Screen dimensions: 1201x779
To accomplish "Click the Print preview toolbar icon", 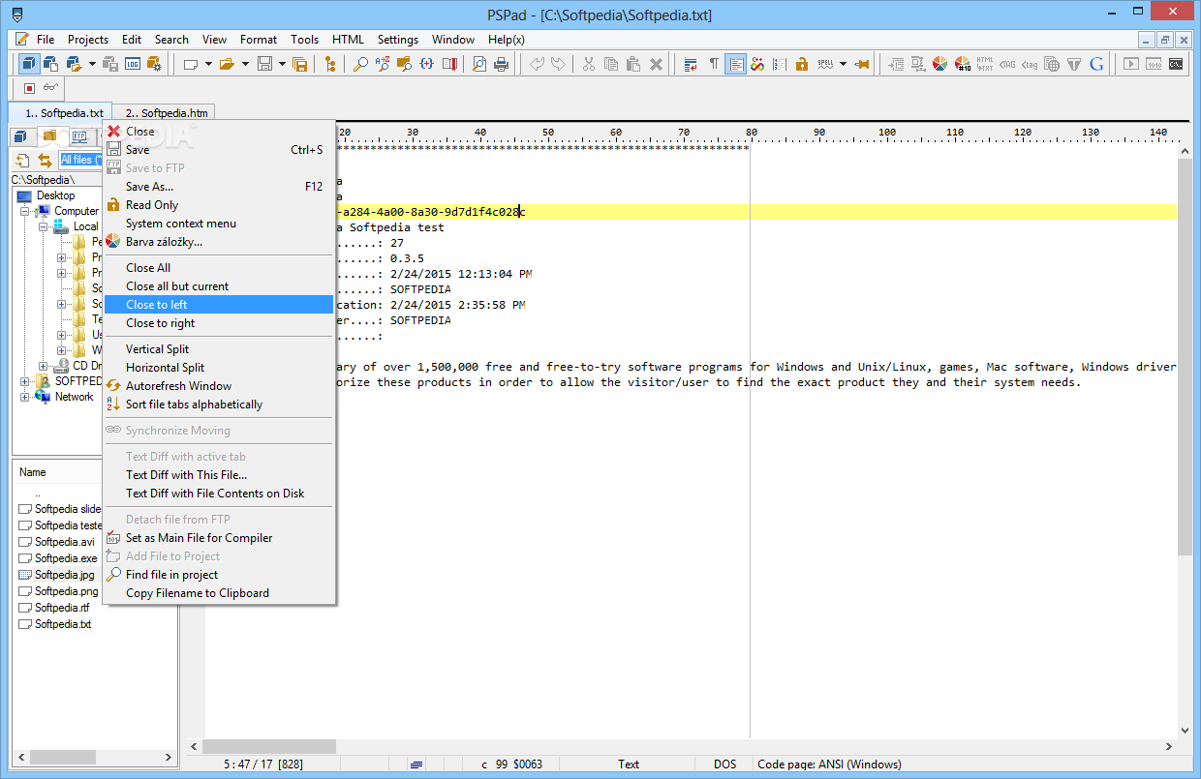I will coord(478,64).
